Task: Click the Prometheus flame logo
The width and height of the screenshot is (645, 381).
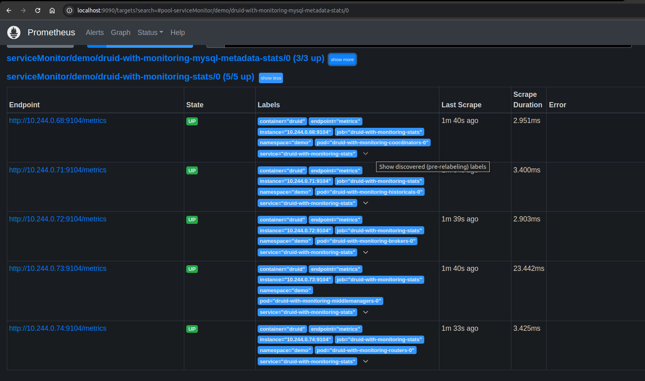Action: (14, 33)
